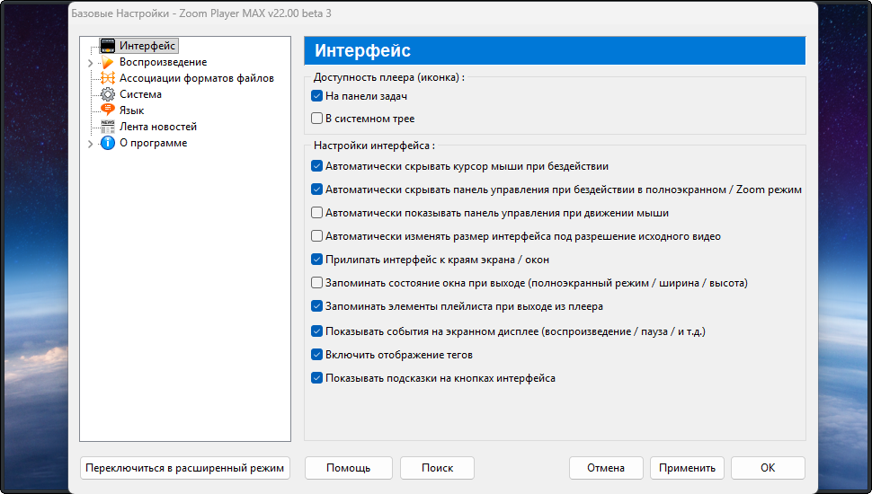Expand the О программе tree node
The height and width of the screenshot is (494, 872).
pos(90,144)
